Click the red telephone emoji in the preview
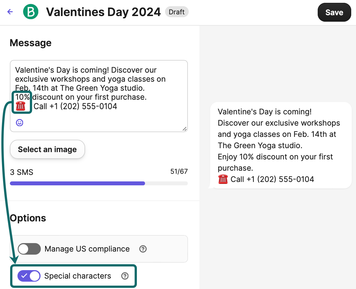Viewport: 356px width, 289px height. pos(223,179)
